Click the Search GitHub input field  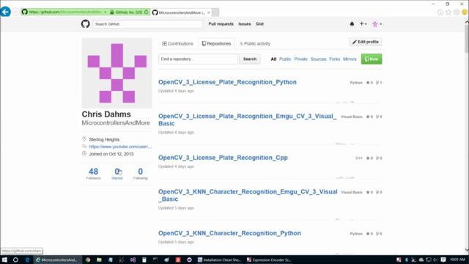click(147, 24)
